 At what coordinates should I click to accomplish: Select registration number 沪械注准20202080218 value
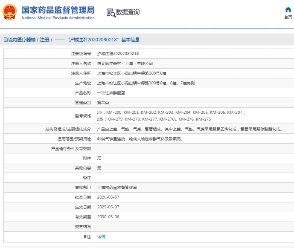[118, 54]
